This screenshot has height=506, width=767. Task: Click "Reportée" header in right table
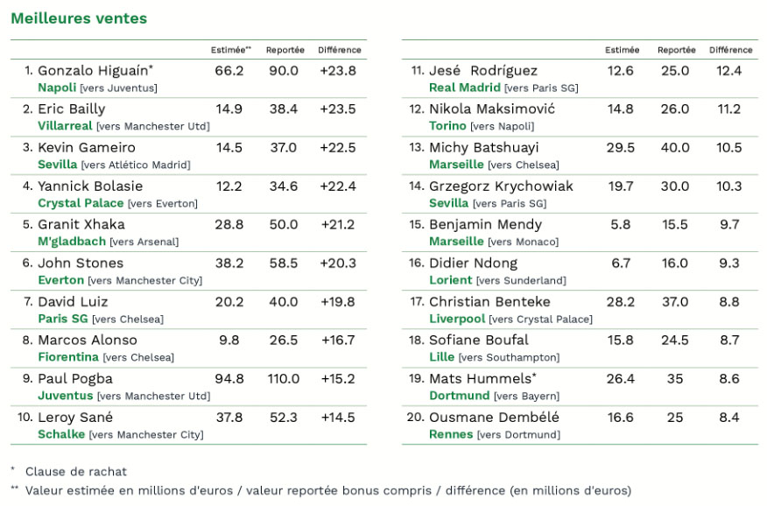pyautogui.click(x=676, y=50)
